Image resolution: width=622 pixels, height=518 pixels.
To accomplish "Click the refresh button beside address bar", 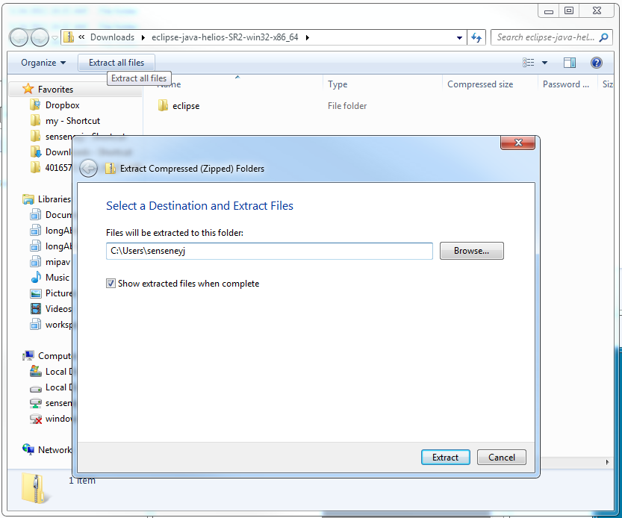I will pos(477,37).
